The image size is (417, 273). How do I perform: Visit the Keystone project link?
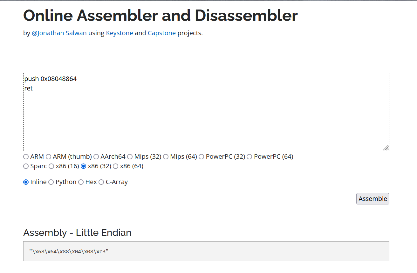pos(120,33)
